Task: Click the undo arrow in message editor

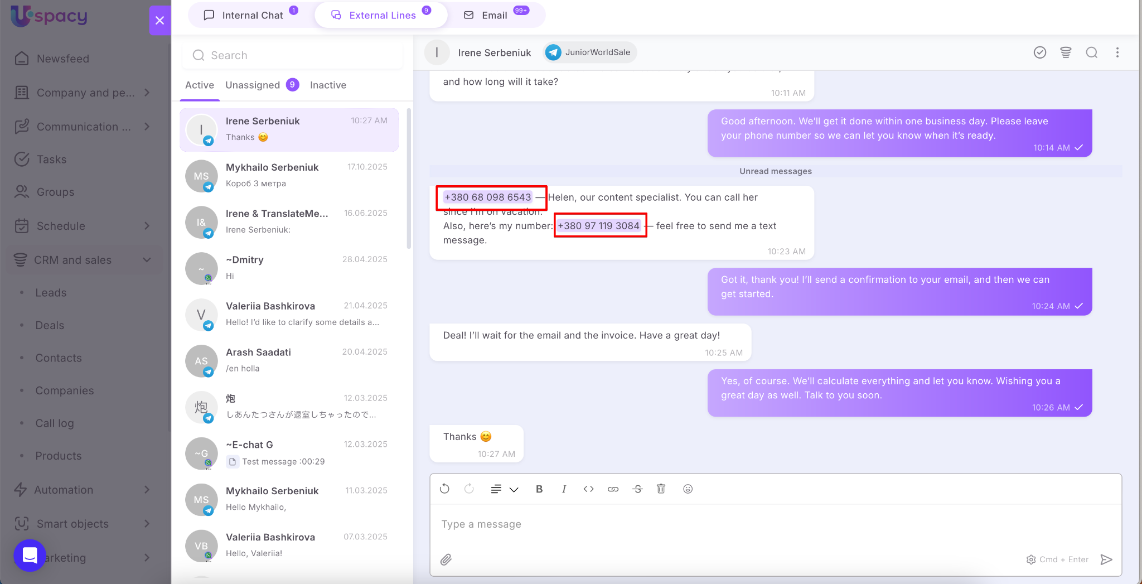Action: tap(444, 489)
